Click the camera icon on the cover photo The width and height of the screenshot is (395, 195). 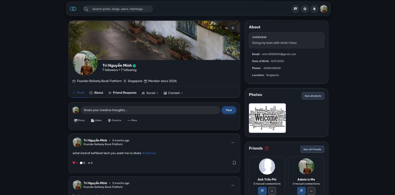point(233,28)
